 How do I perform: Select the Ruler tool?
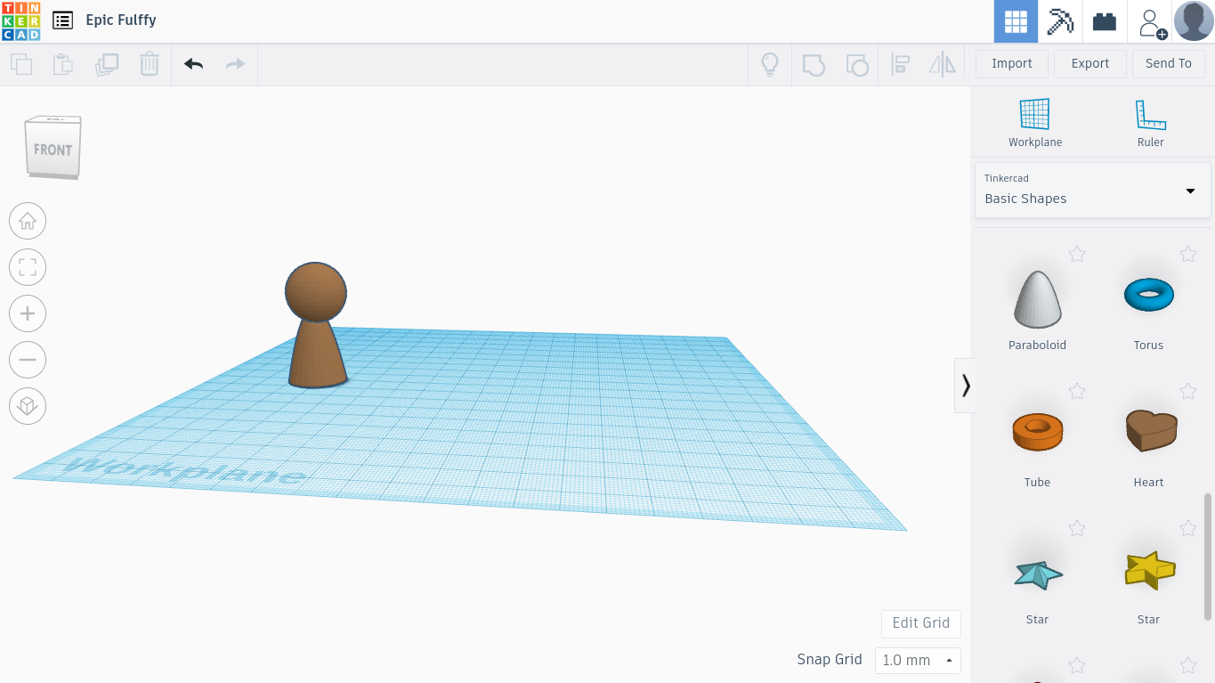click(1151, 123)
